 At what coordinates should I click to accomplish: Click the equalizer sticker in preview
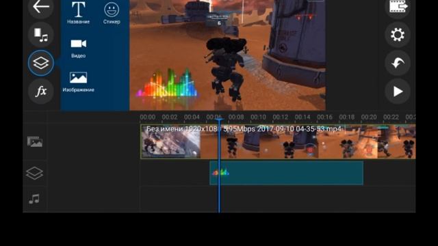pyautogui.click(x=167, y=83)
